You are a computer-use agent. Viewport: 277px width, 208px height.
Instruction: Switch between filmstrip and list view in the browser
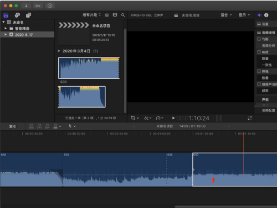pos(115,15)
